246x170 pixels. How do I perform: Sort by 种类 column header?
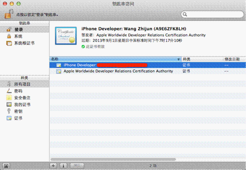click(x=202, y=59)
